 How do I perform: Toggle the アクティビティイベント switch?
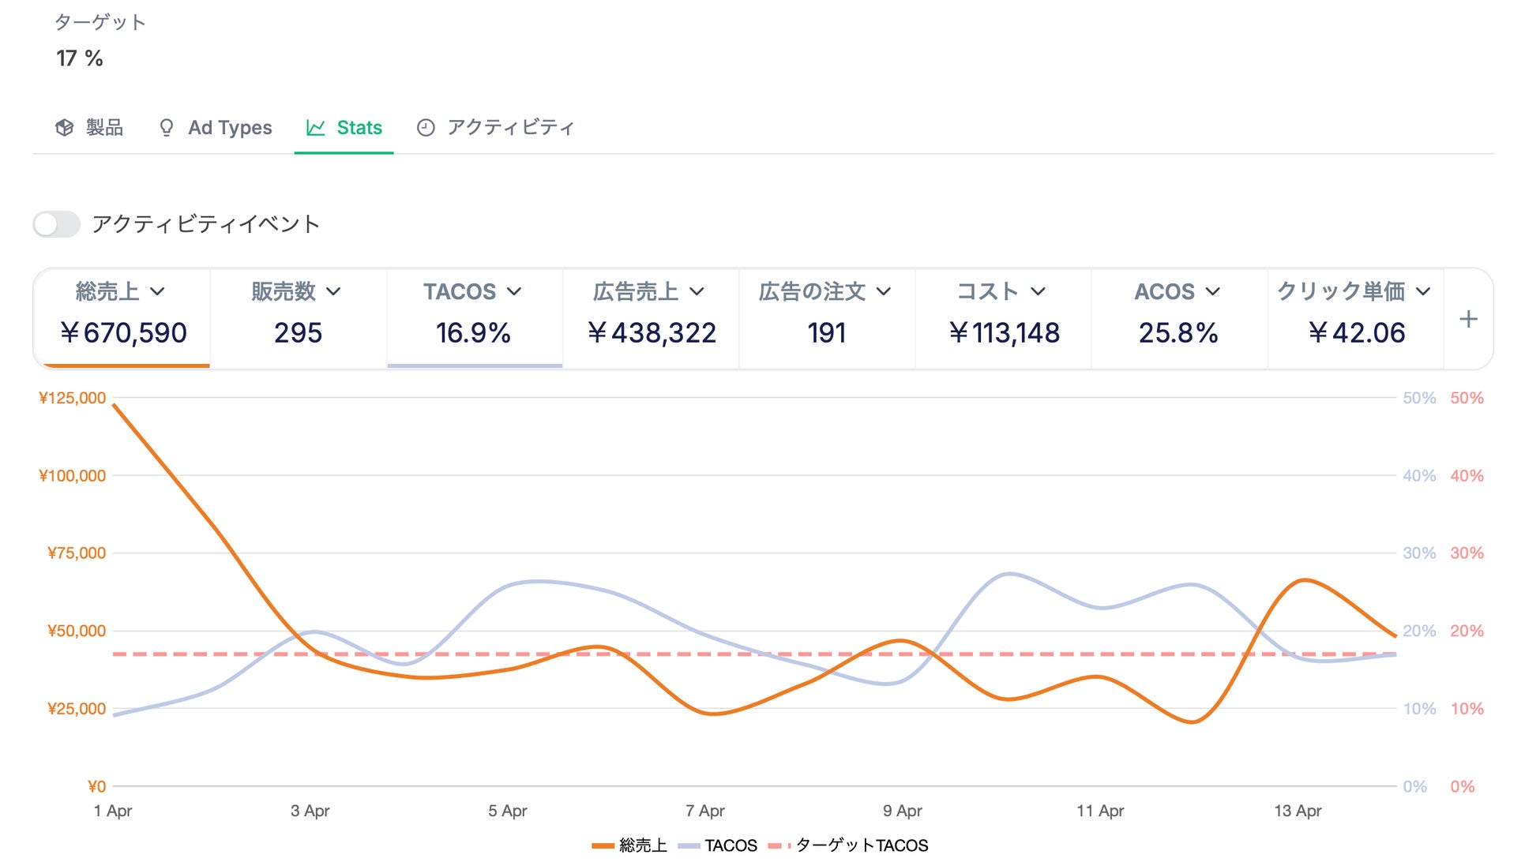click(x=57, y=224)
